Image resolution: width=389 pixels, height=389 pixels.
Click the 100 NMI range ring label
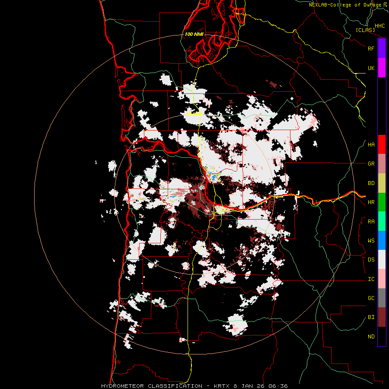[x=194, y=34]
